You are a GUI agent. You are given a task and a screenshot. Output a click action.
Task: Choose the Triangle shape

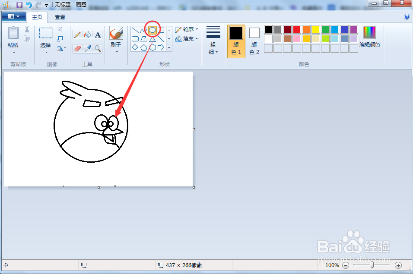coord(152,39)
